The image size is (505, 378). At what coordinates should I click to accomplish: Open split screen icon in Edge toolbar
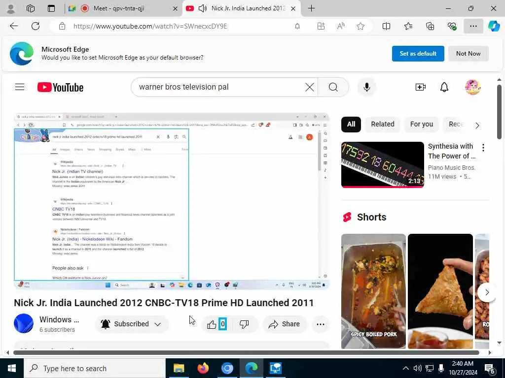(x=386, y=26)
